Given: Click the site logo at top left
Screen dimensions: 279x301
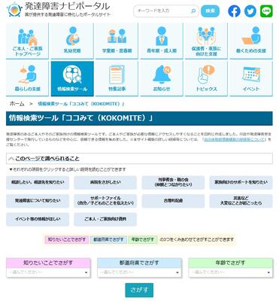Looking at the screenshot, I should coord(58,9).
